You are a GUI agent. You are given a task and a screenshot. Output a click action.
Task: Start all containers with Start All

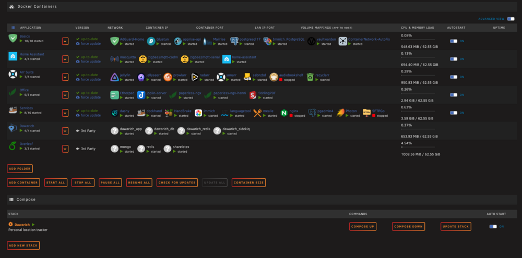[x=56, y=182]
